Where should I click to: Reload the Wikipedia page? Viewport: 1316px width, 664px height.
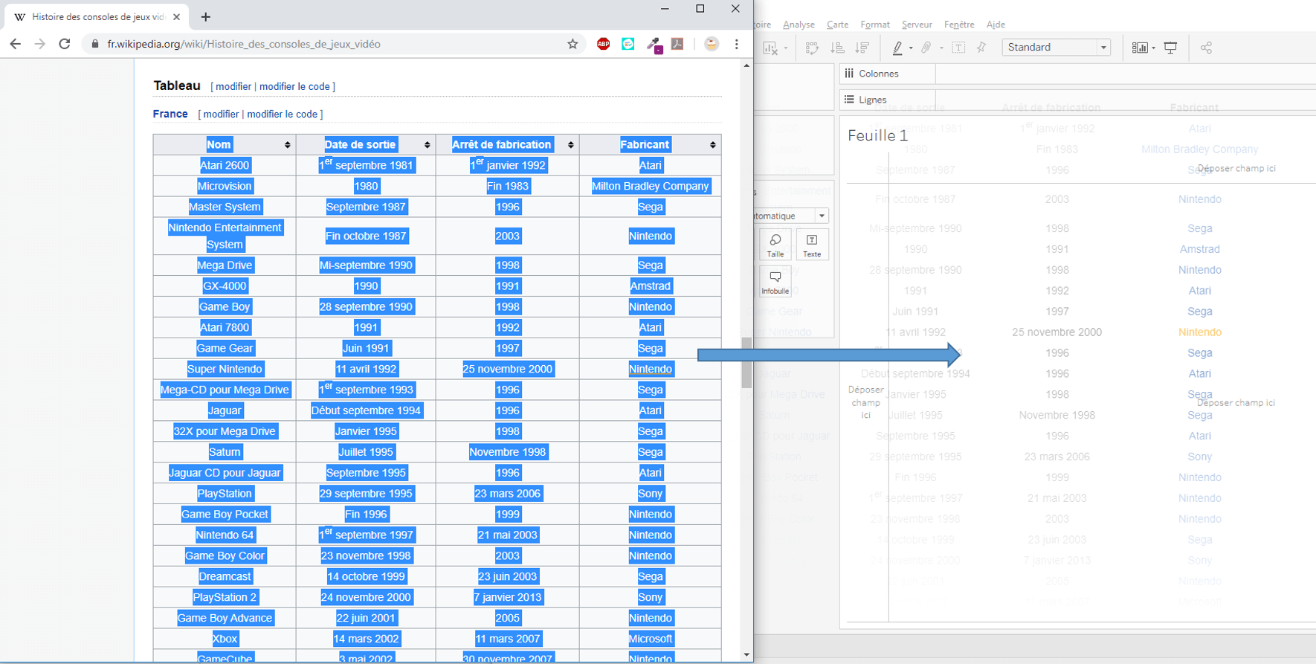tap(65, 44)
